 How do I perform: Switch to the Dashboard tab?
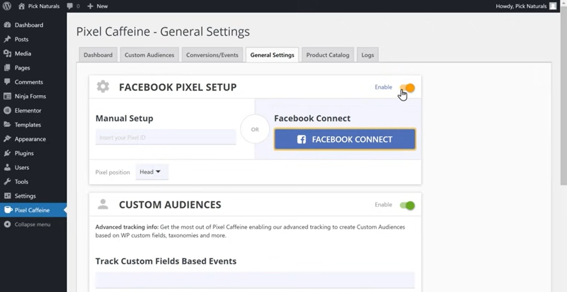[98, 55]
